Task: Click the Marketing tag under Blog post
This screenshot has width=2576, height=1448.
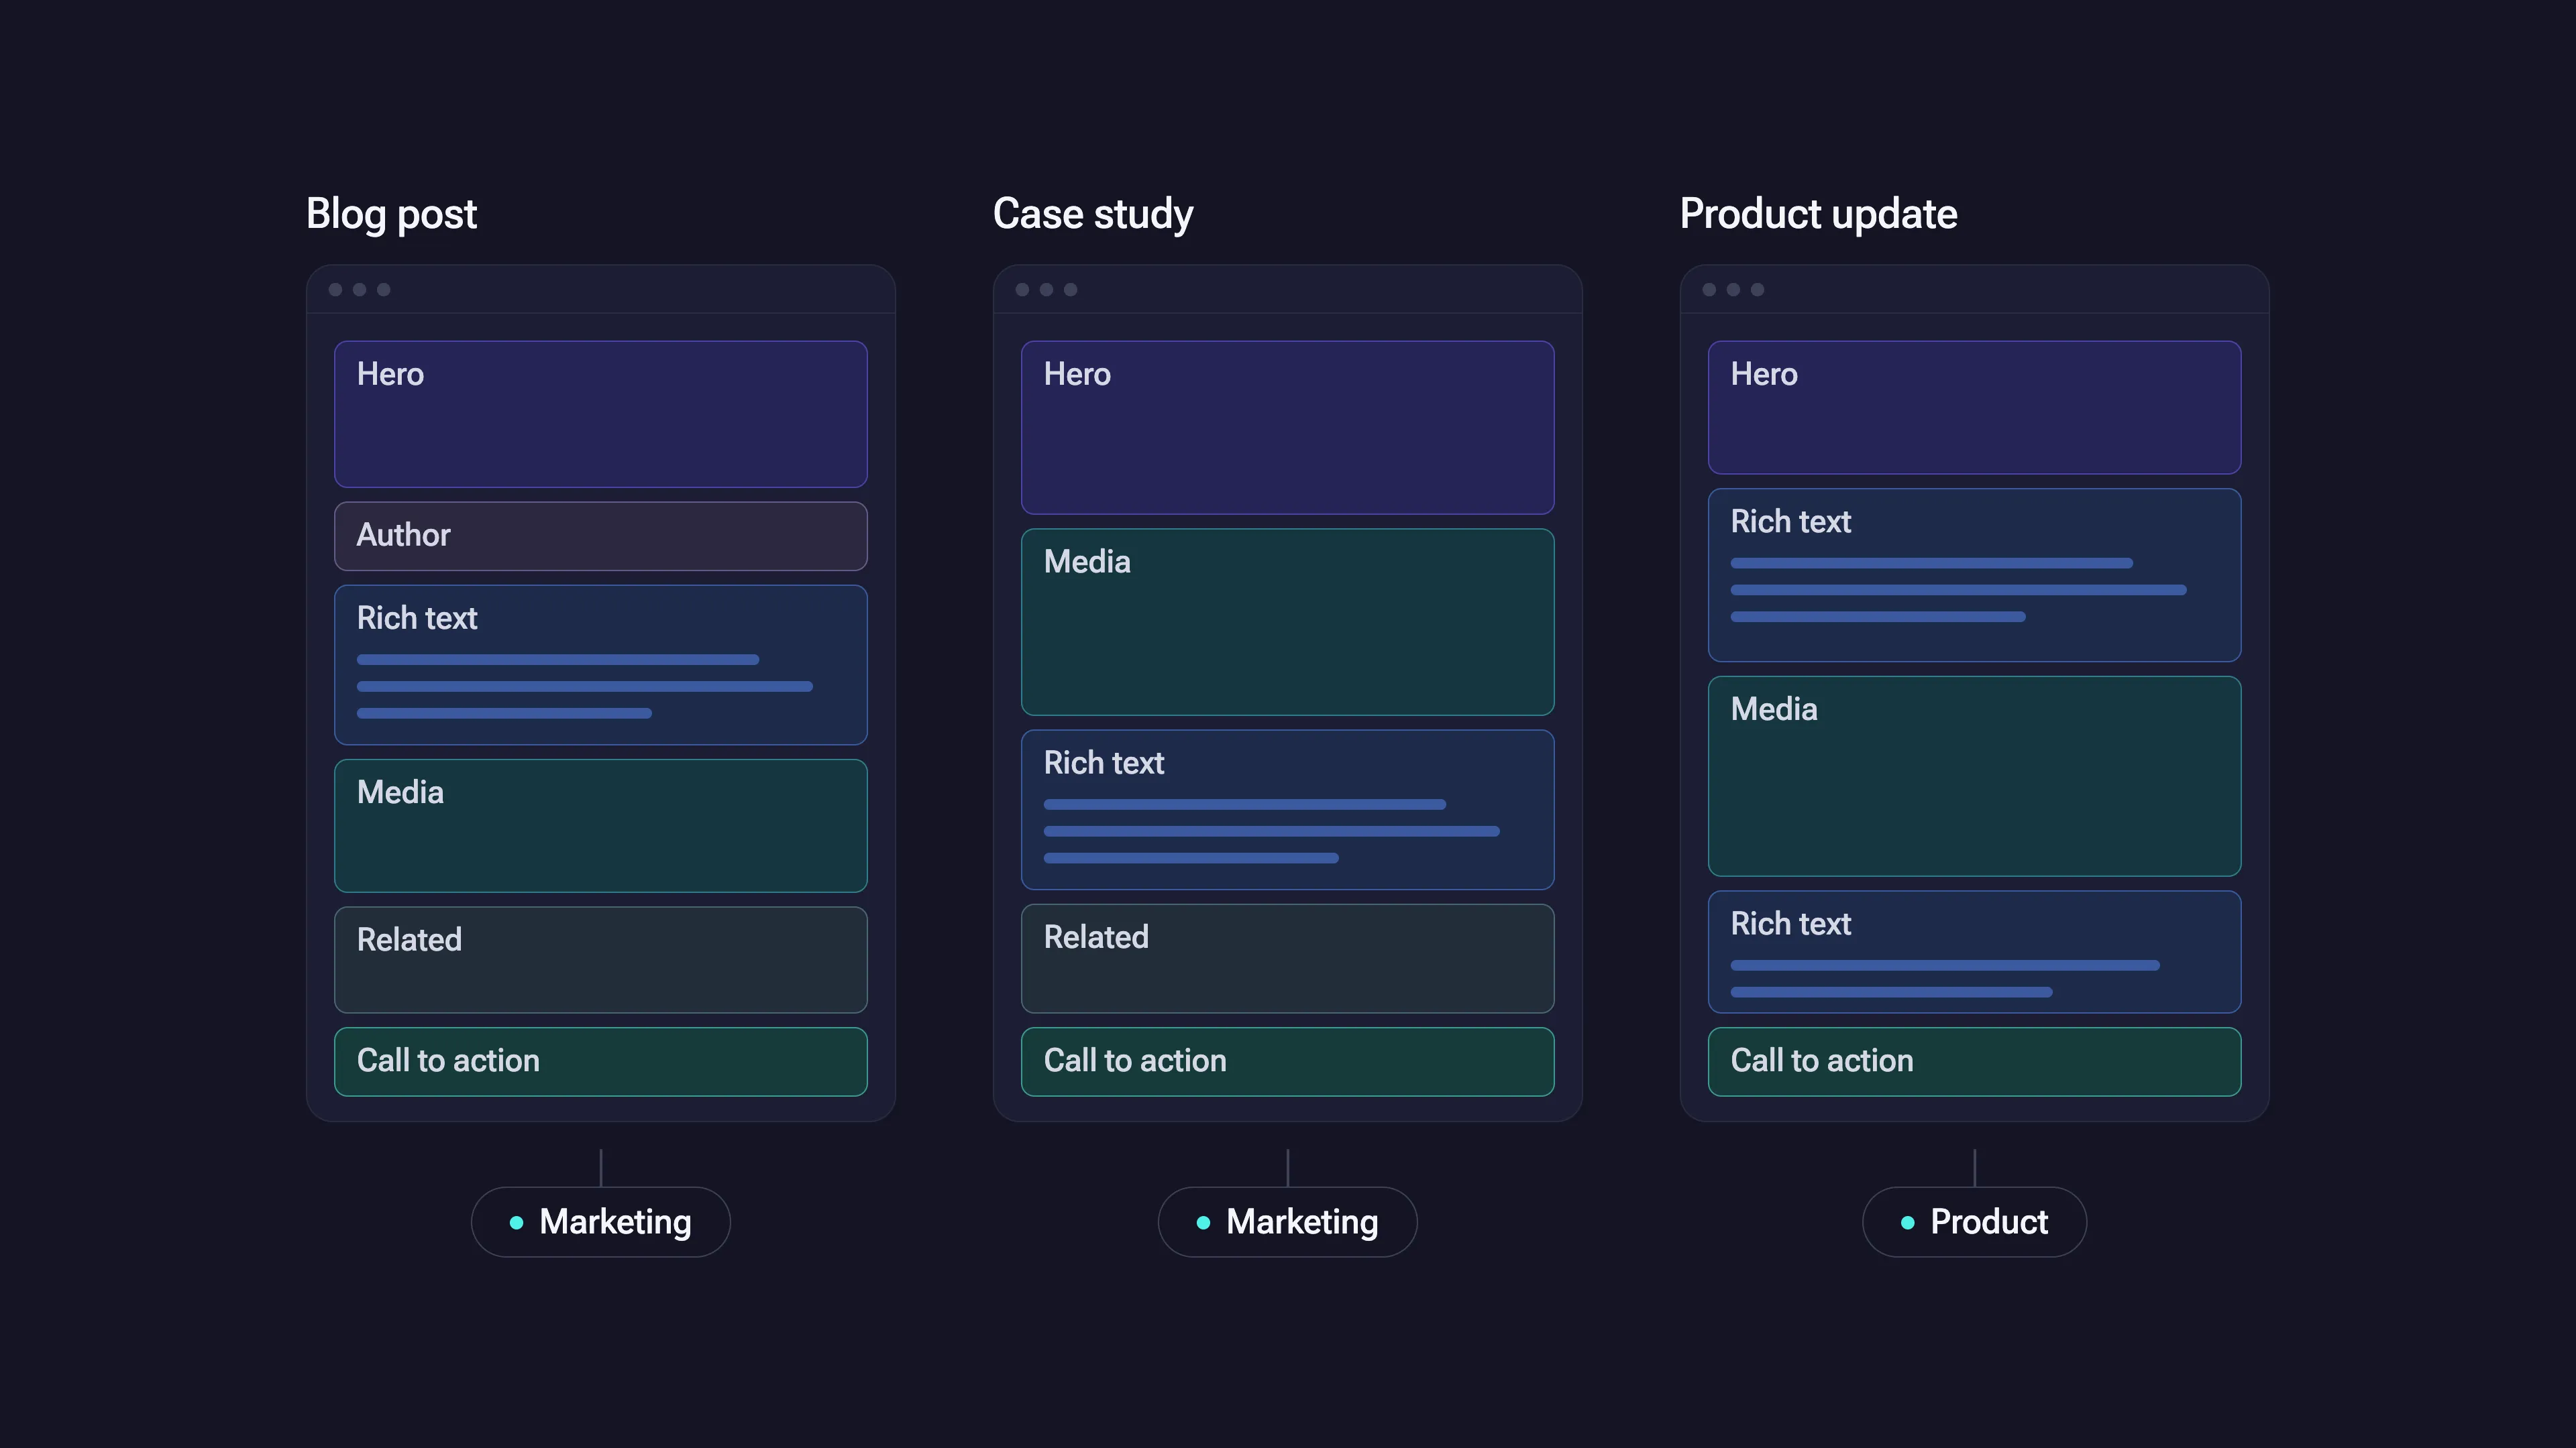Action: [x=600, y=1221]
